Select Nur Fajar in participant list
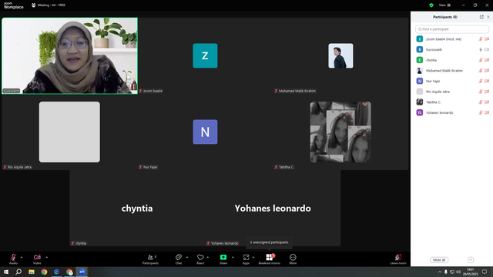Viewport: 493px width, 277px height. [x=452, y=81]
